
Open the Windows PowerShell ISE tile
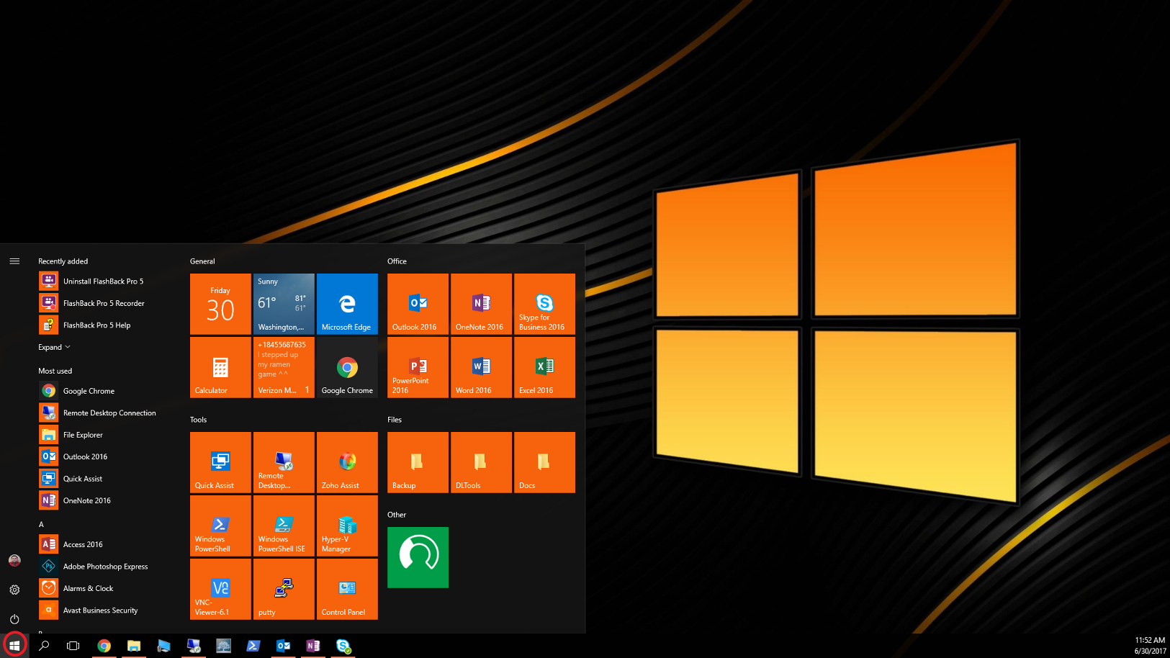(x=284, y=526)
